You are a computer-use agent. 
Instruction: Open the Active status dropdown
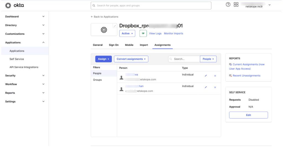point(127,33)
